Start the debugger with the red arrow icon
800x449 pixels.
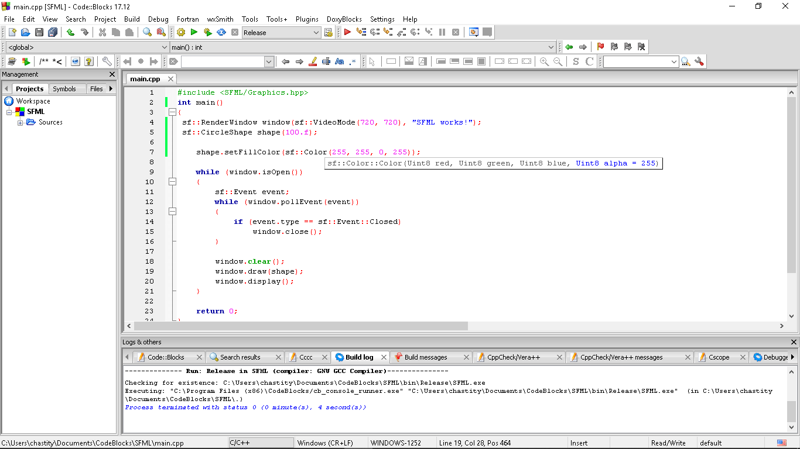pos(347,32)
